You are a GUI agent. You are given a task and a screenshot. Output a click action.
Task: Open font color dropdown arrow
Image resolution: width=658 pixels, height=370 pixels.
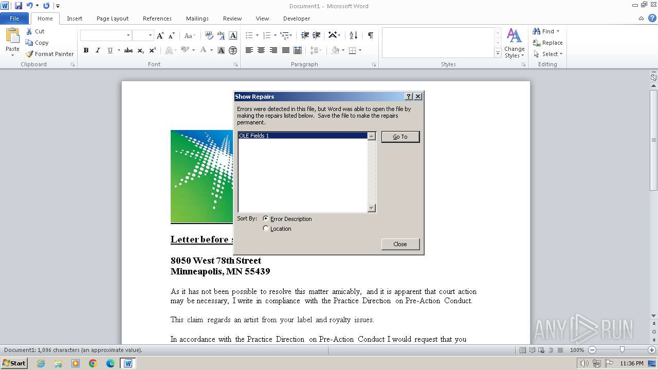211,50
